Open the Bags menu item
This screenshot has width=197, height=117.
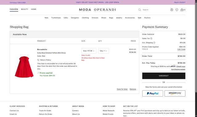[x=111, y=18]
